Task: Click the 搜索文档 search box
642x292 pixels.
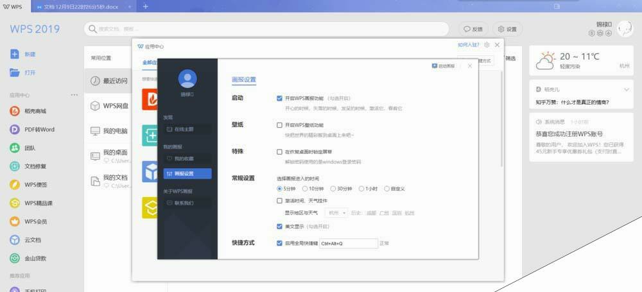Action: click(266, 29)
